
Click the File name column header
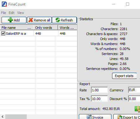coord(17,28)
